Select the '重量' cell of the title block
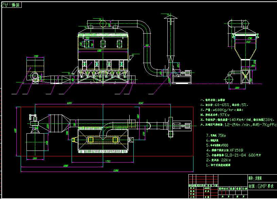The image size is (277, 199). coord(239,188)
